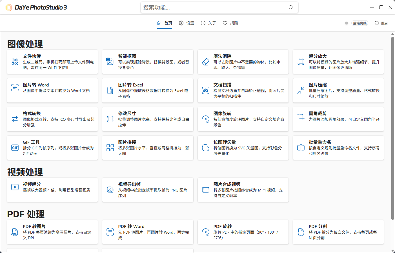Open the 设置 tab
395x253 pixels.
187,23
